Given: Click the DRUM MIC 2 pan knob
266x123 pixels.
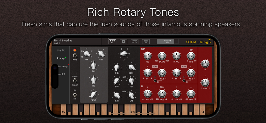Looking at the screenshot, I should pos(191,73).
